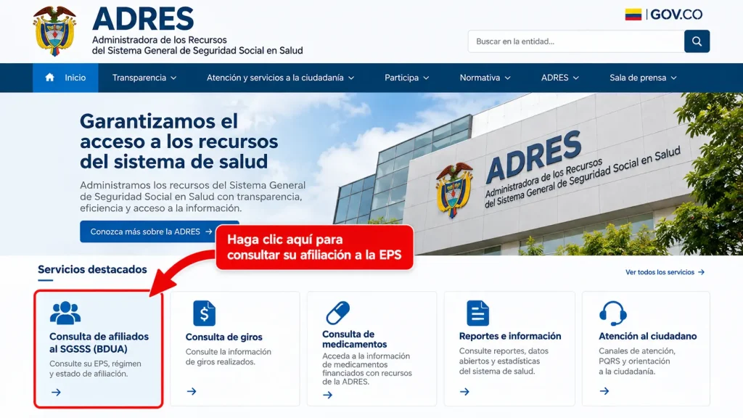743x418 pixels.
Task: Click the arrow under Consulta de giros card
Action: coord(192,391)
